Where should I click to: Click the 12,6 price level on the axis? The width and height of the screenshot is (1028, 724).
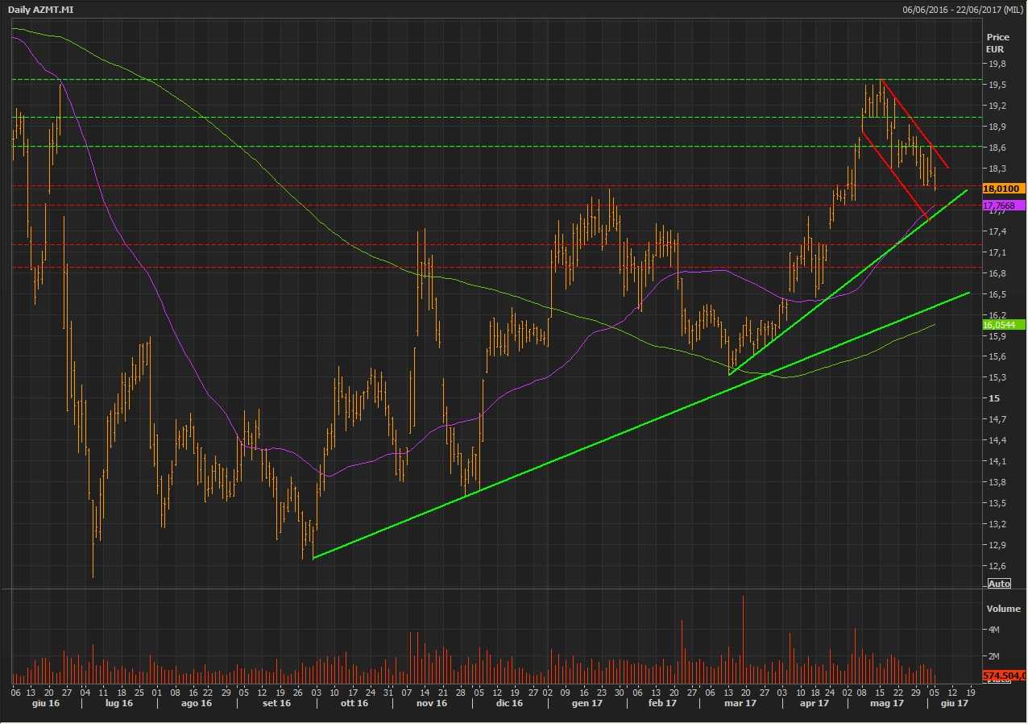[997, 565]
